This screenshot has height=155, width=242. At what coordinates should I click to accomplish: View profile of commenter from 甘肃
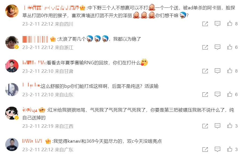pos(12,66)
